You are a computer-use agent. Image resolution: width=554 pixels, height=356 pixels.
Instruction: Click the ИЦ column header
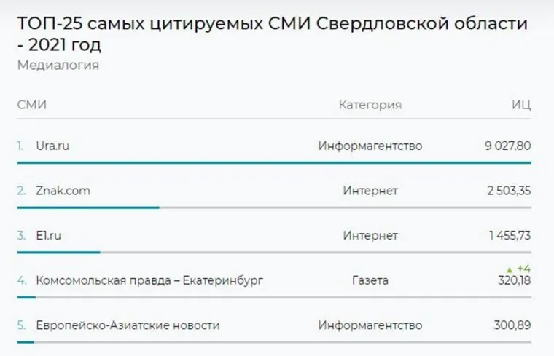(520, 105)
